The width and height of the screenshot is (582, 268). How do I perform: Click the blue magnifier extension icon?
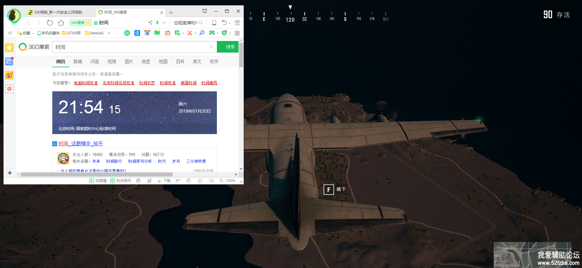pyautogui.click(x=202, y=33)
